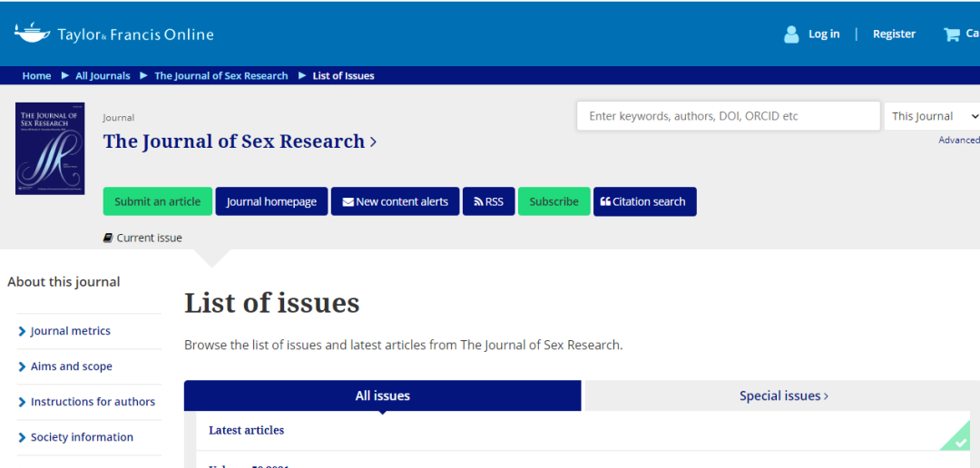Image resolution: width=980 pixels, height=468 pixels.
Task: Open Citation search with quote icon
Action: [x=644, y=201]
